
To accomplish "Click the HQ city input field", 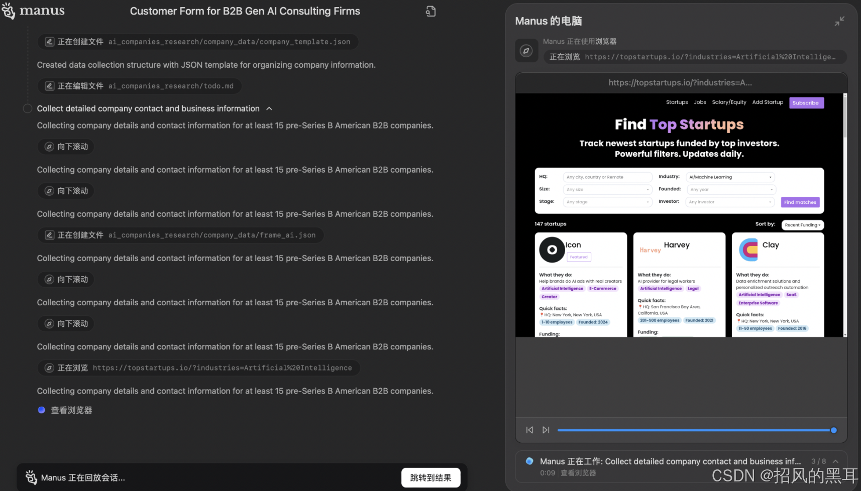I will [607, 177].
